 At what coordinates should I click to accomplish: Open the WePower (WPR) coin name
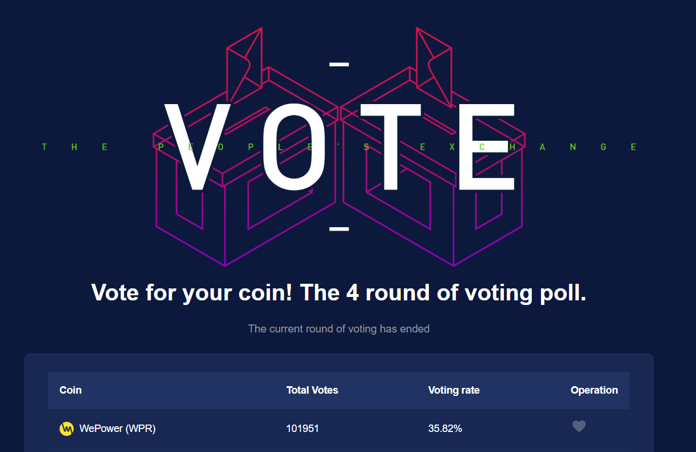click(x=117, y=429)
